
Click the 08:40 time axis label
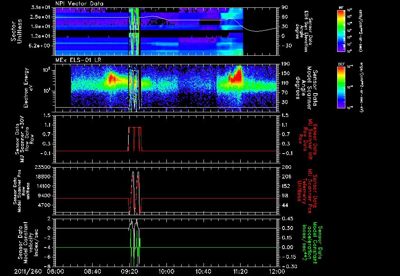92,271
